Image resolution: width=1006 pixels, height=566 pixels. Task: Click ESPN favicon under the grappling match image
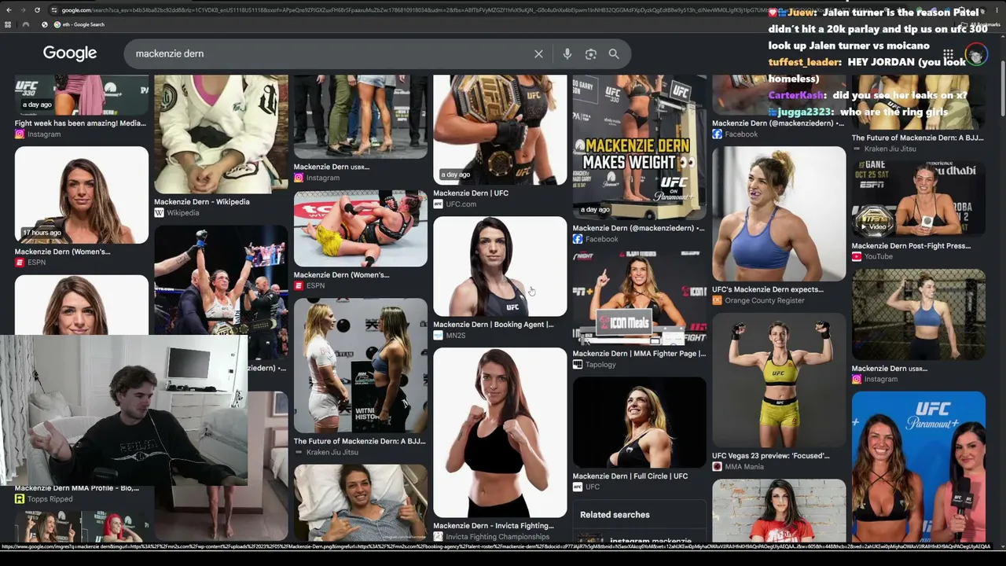click(299, 285)
